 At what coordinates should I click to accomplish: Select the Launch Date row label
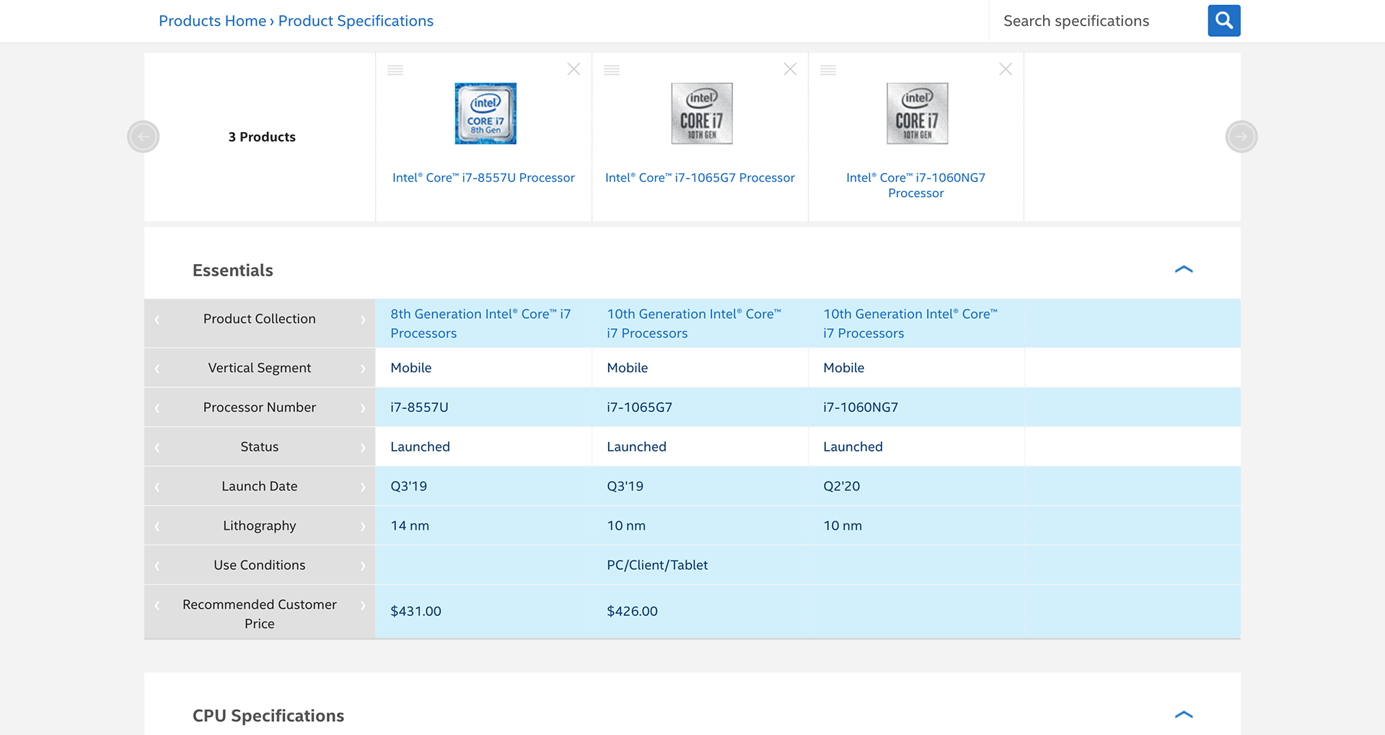coord(260,486)
